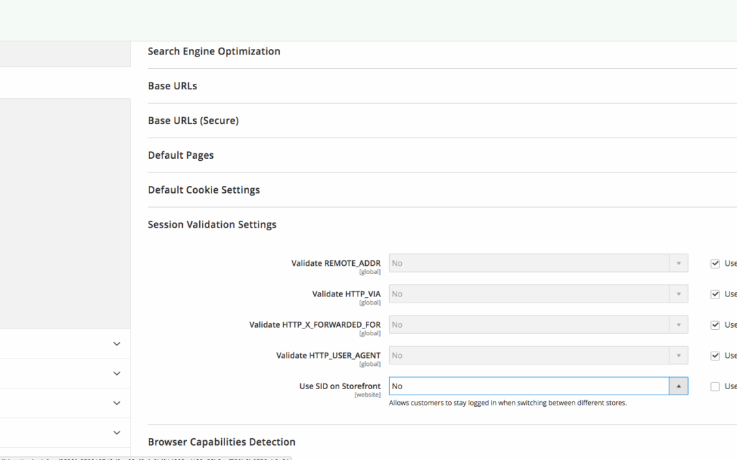This screenshot has height=460, width=737.
Task: Click the arrow on Validate HTTP_USER_AGENT select
Action: [678, 356]
